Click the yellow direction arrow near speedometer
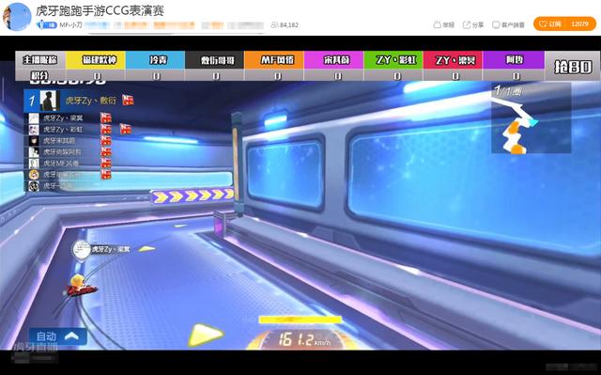 coord(205,335)
